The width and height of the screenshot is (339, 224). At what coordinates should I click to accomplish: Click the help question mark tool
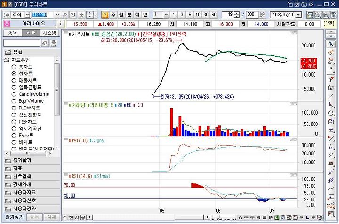coord(331,70)
